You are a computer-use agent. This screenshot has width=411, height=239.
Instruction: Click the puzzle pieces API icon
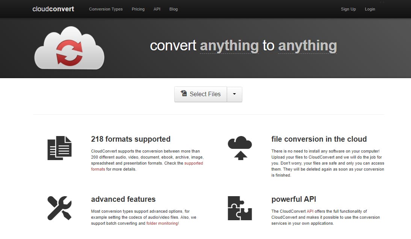pyautogui.click(x=240, y=208)
